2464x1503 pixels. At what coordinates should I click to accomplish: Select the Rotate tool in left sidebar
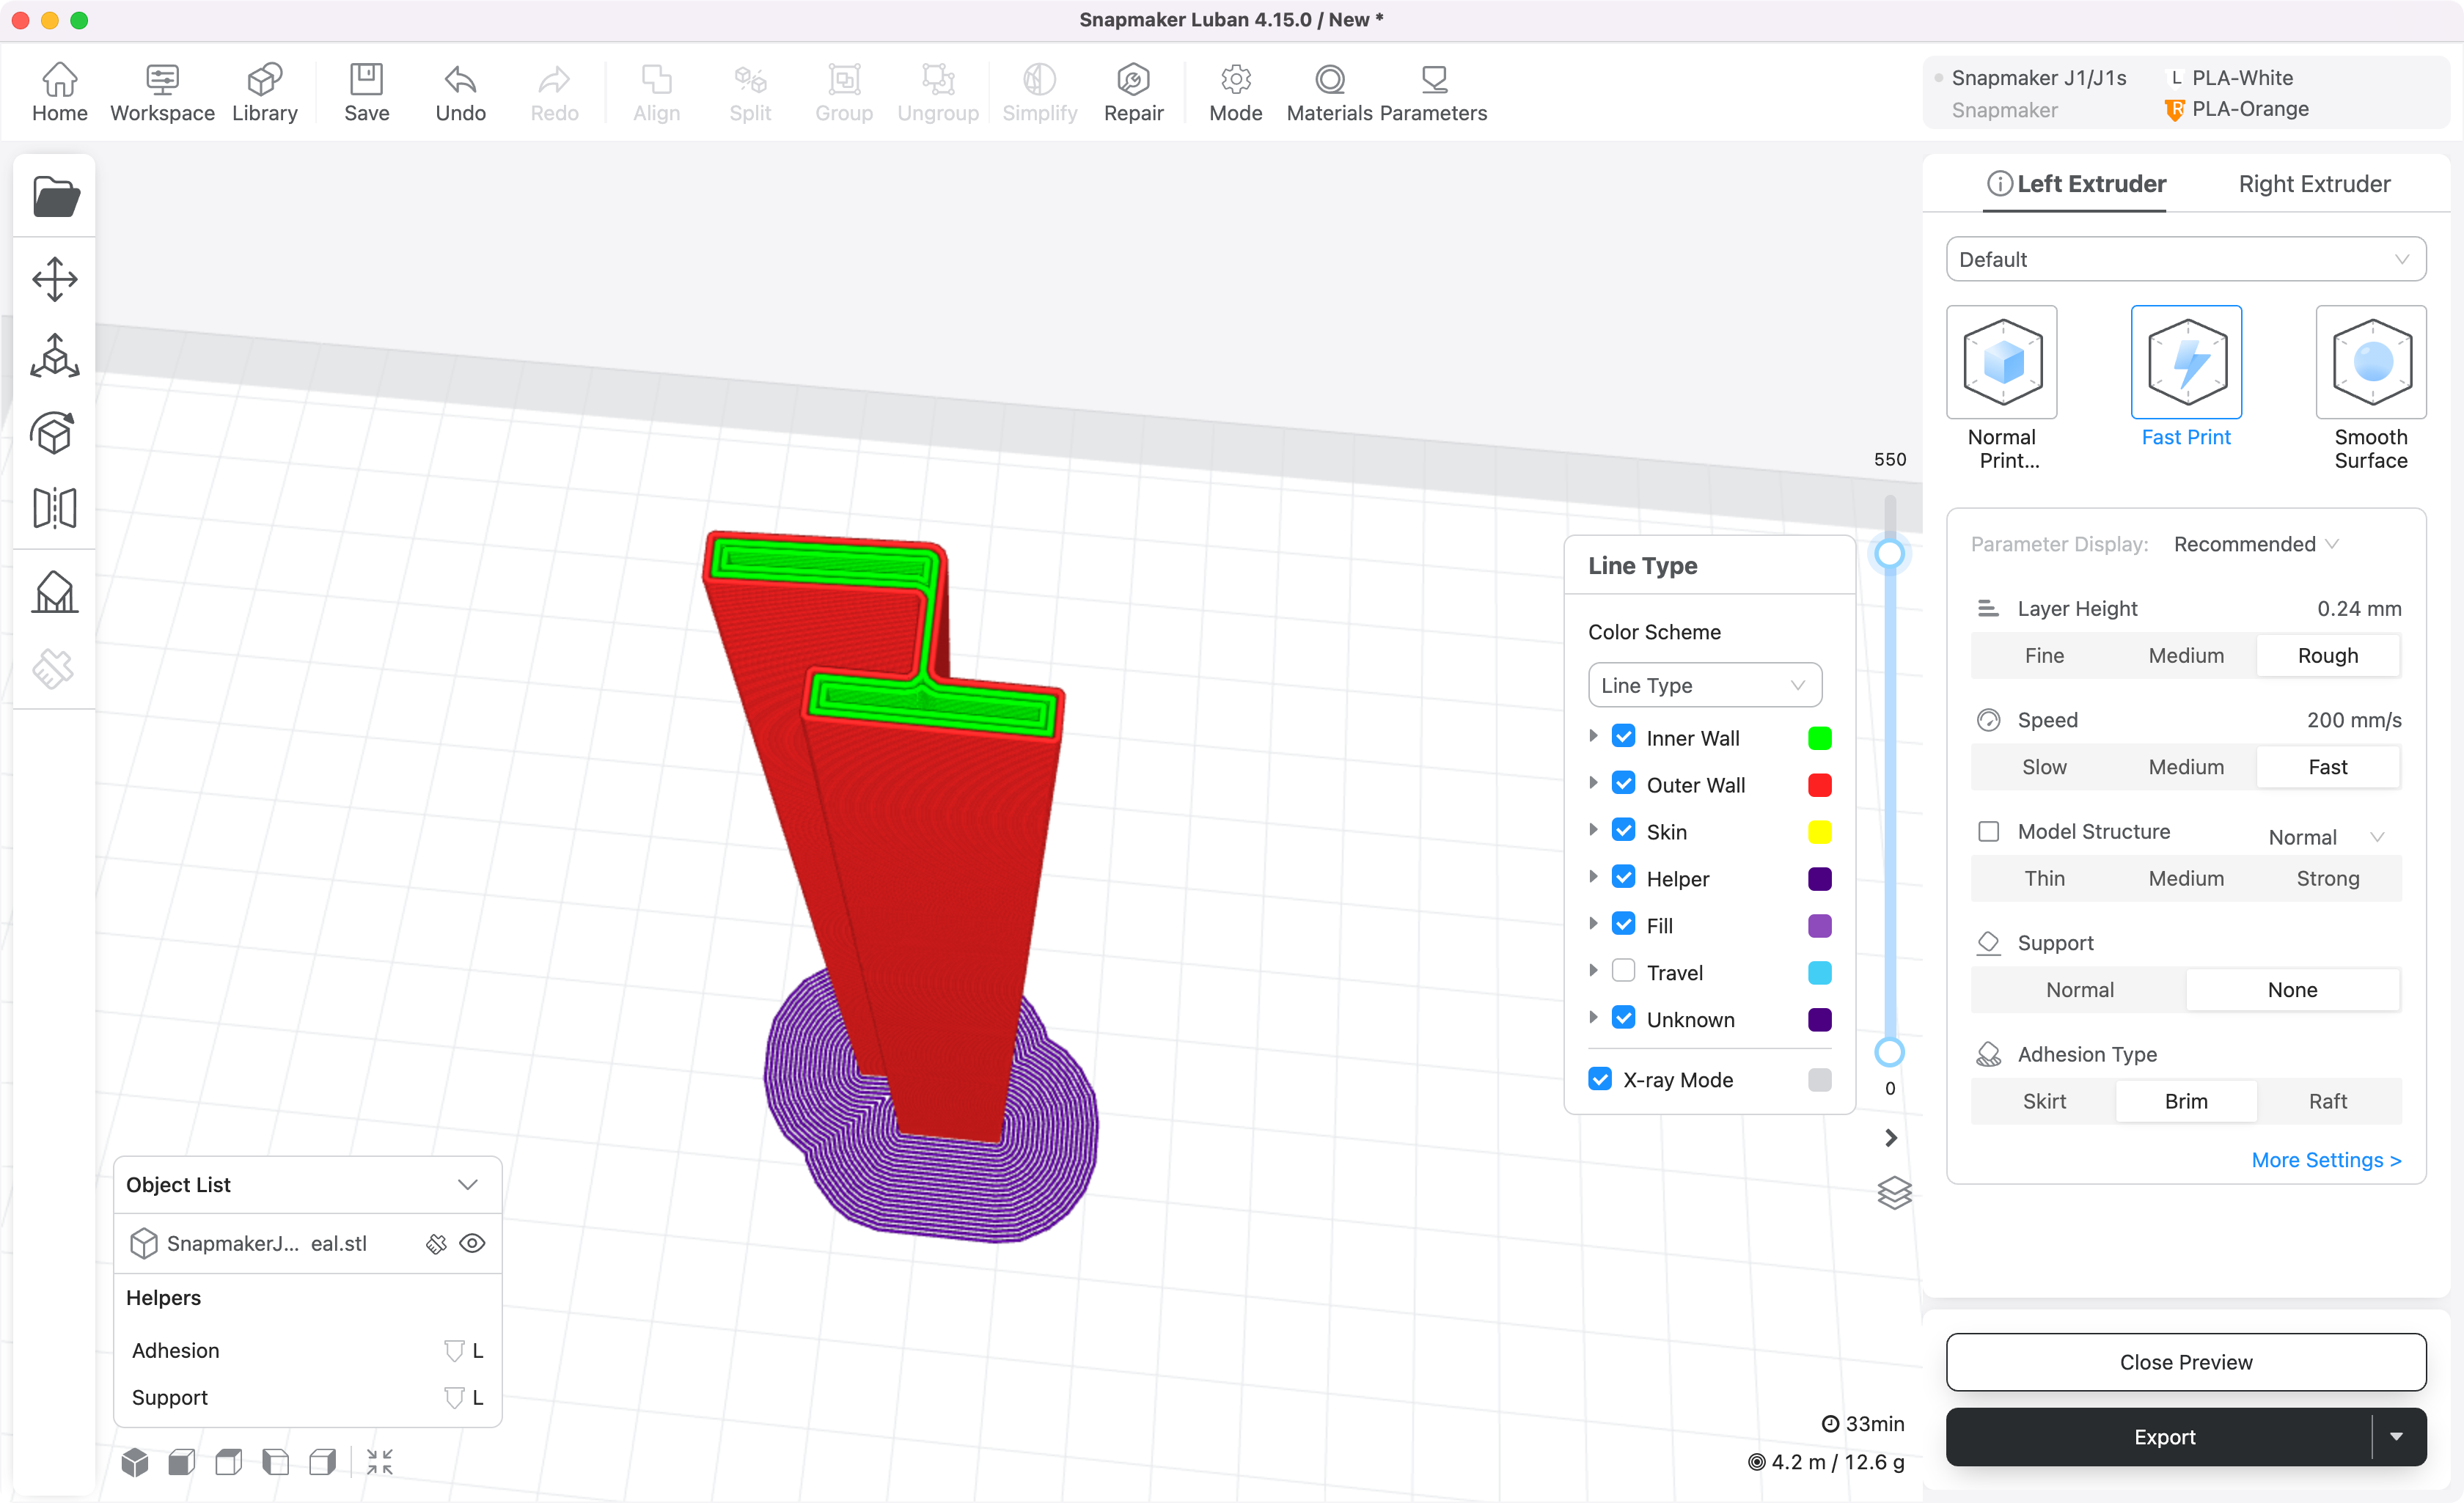click(x=55, y=432)
